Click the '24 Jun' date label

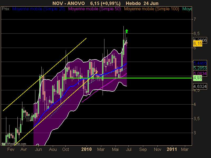pos(151,3)
